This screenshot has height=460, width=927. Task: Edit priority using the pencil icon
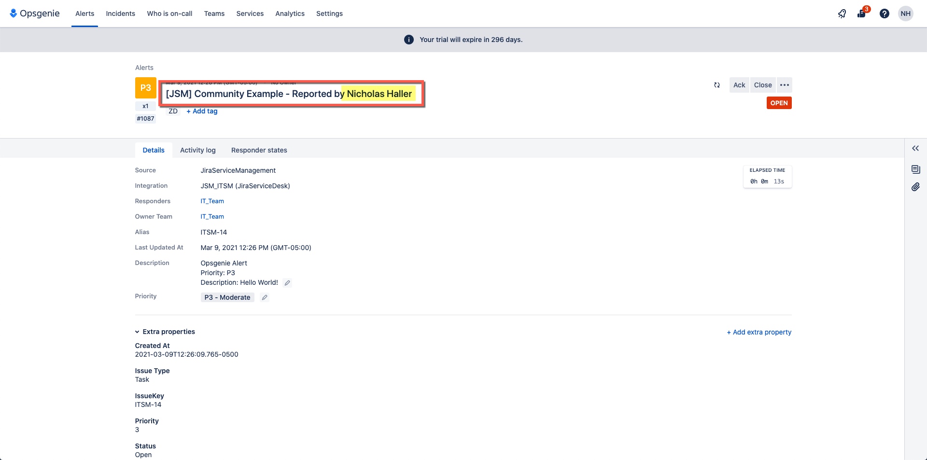point(264,297)
